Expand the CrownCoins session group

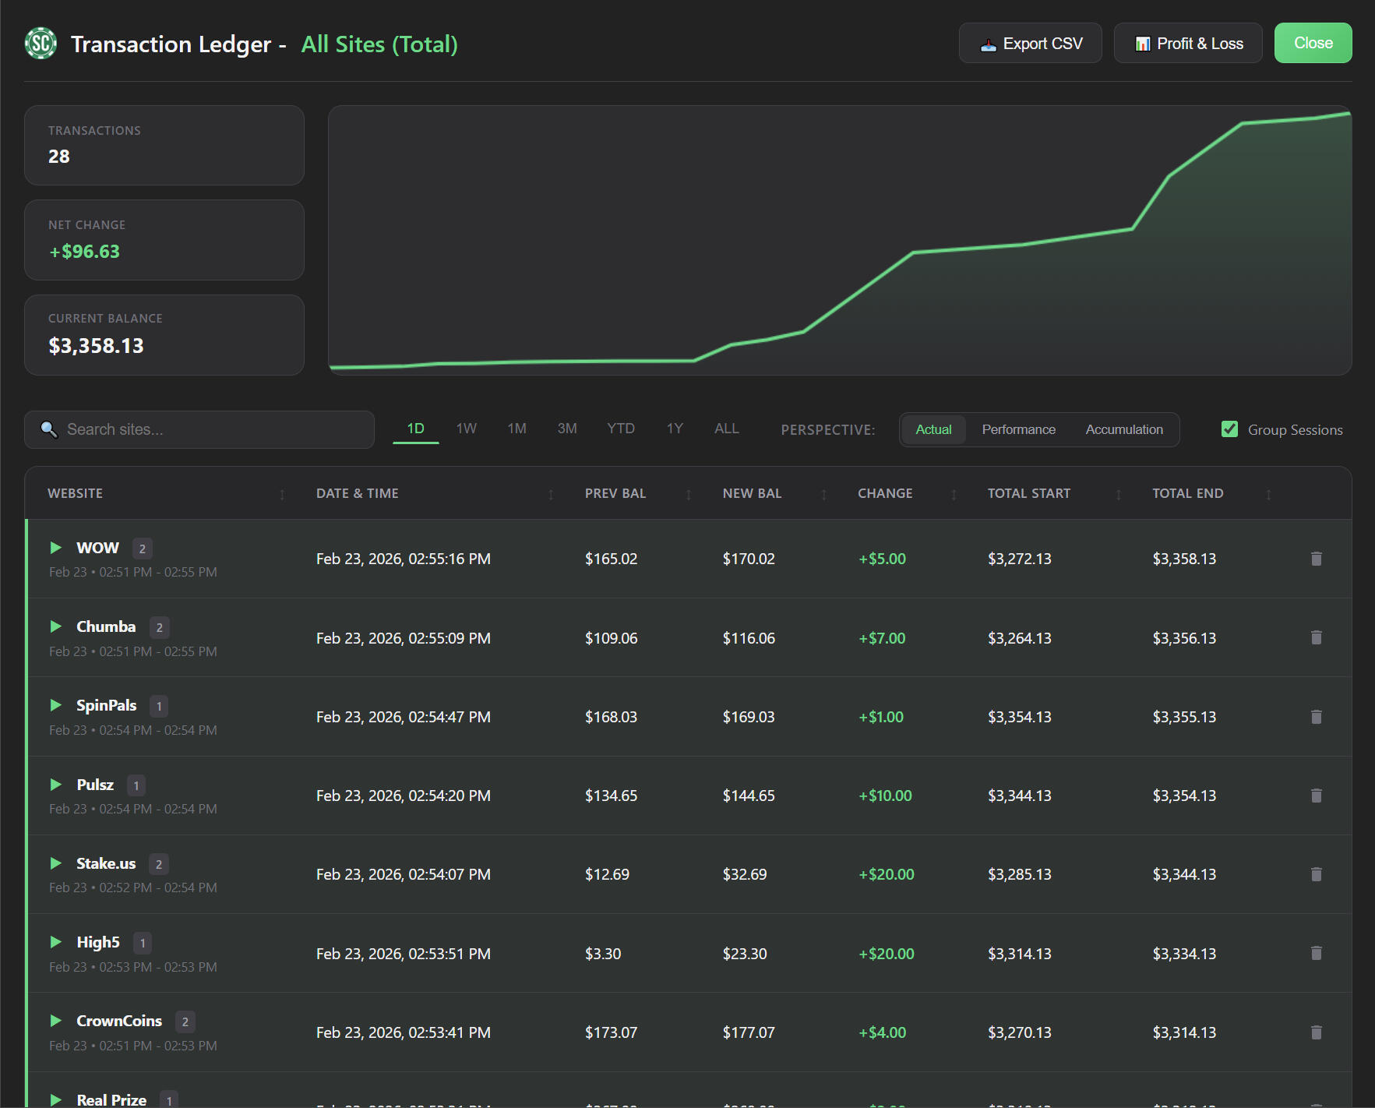coord(56,1021)
